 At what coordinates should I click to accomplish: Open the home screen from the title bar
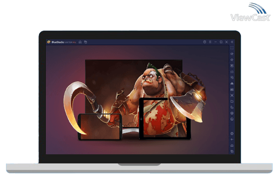click(x=80, y=42)
